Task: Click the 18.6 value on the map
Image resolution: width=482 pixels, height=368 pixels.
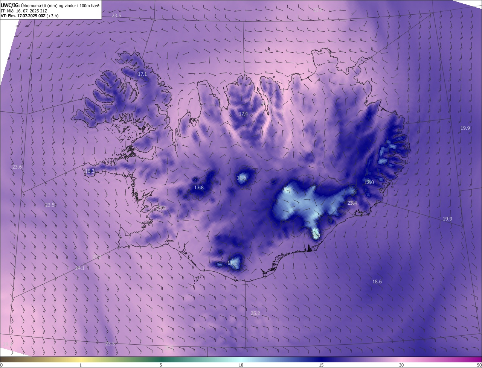Action: [x=377, y=281]
